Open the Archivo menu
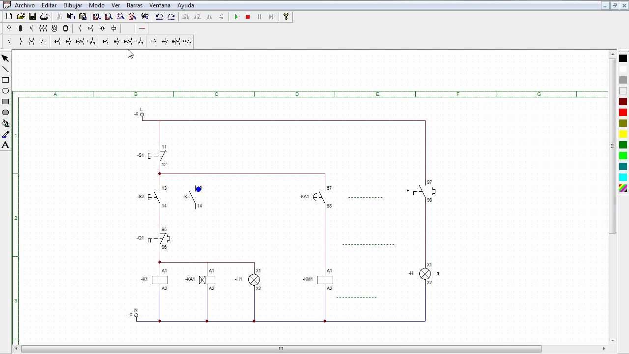The image size is (629, 354). [x=25, y=5]
